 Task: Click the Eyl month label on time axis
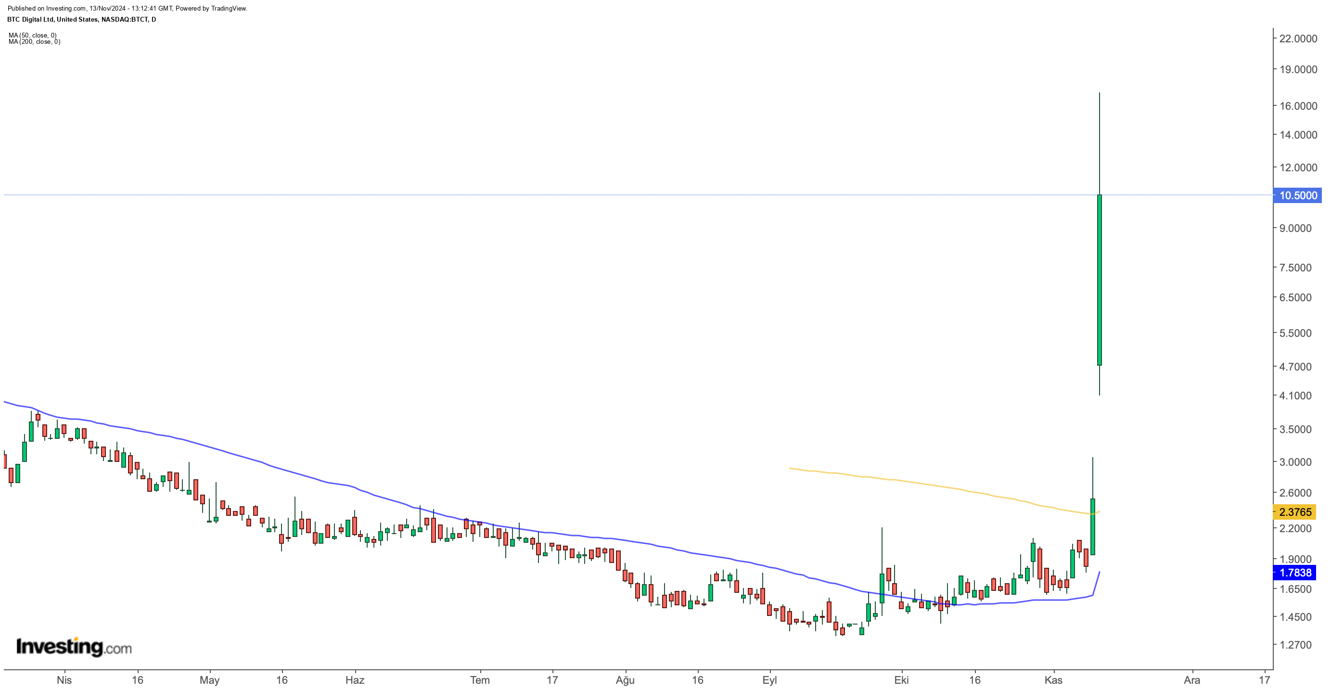[x=770, y=680]
